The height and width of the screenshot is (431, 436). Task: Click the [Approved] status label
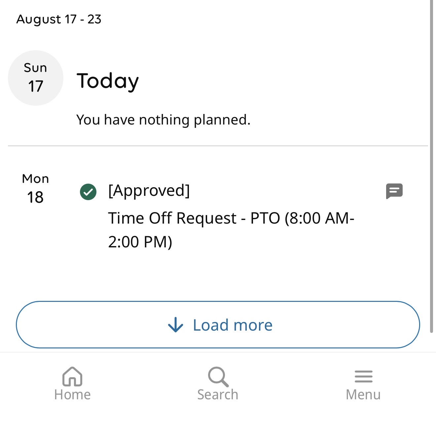click(x=149, y=191)
